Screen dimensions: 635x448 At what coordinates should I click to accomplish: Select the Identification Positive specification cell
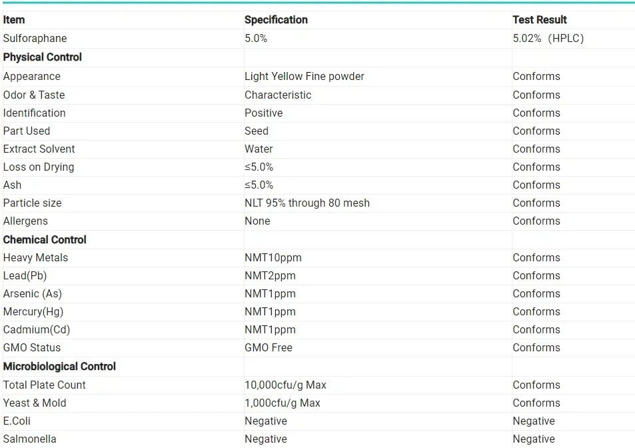pos(263,113)
